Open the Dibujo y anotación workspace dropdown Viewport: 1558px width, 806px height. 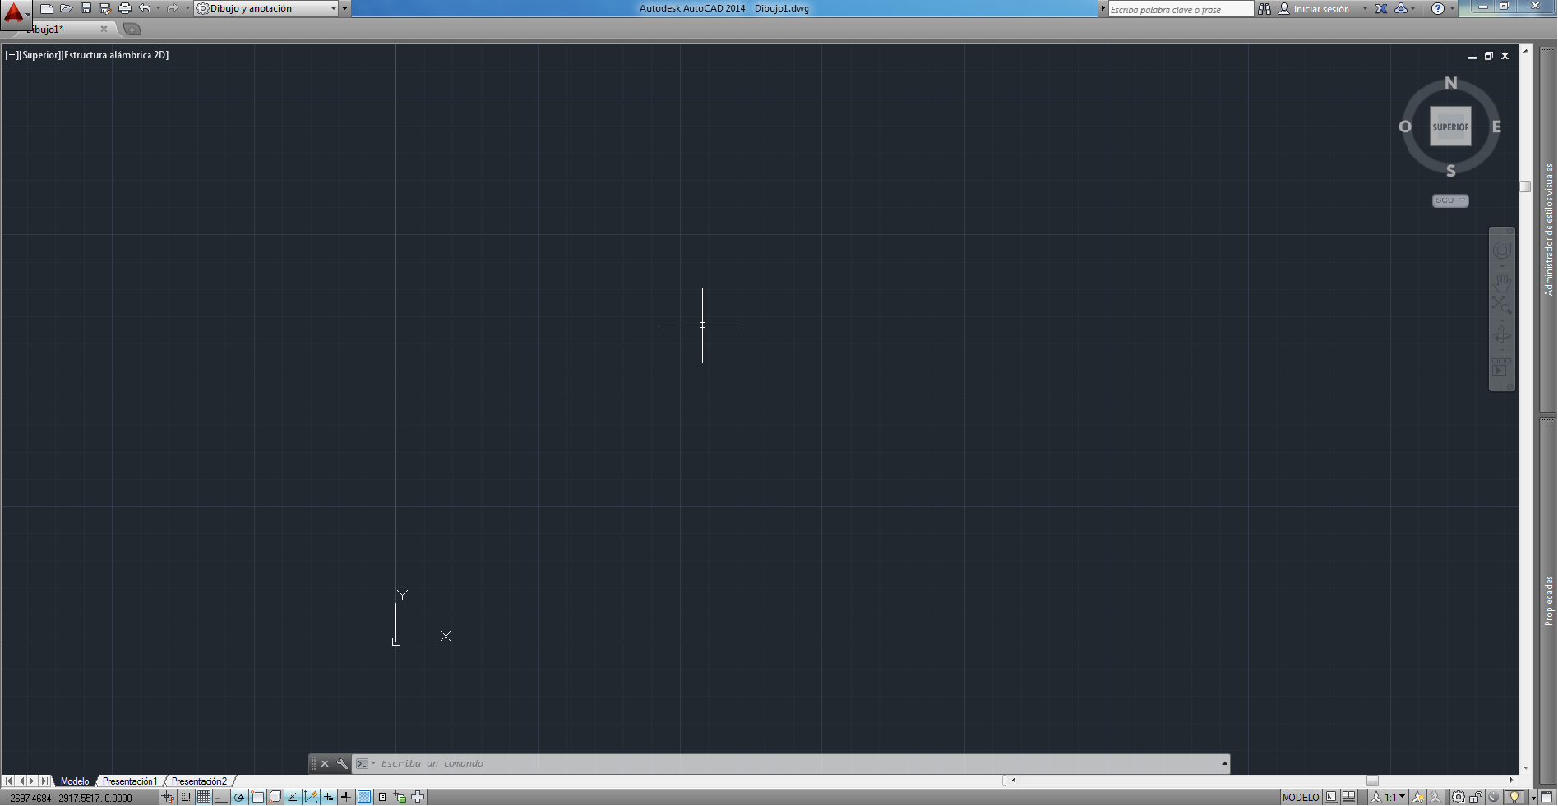click(x=267, y=8)
